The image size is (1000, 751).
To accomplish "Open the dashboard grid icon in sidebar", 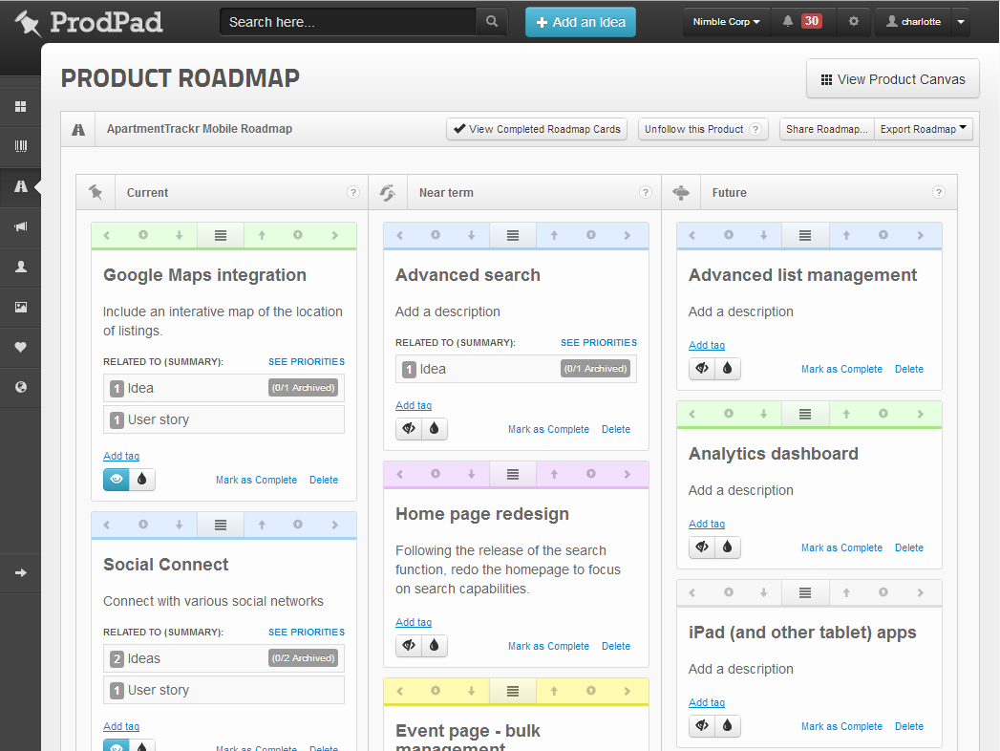I will click(20, 107).
